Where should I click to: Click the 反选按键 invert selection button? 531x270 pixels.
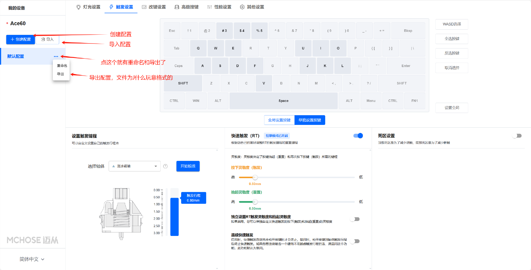click(452, 53)
